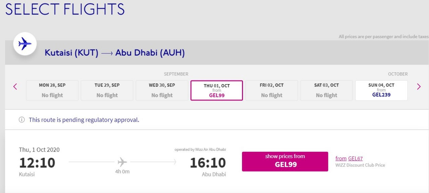Click the gray plane icon on flight path

[122, 163]
